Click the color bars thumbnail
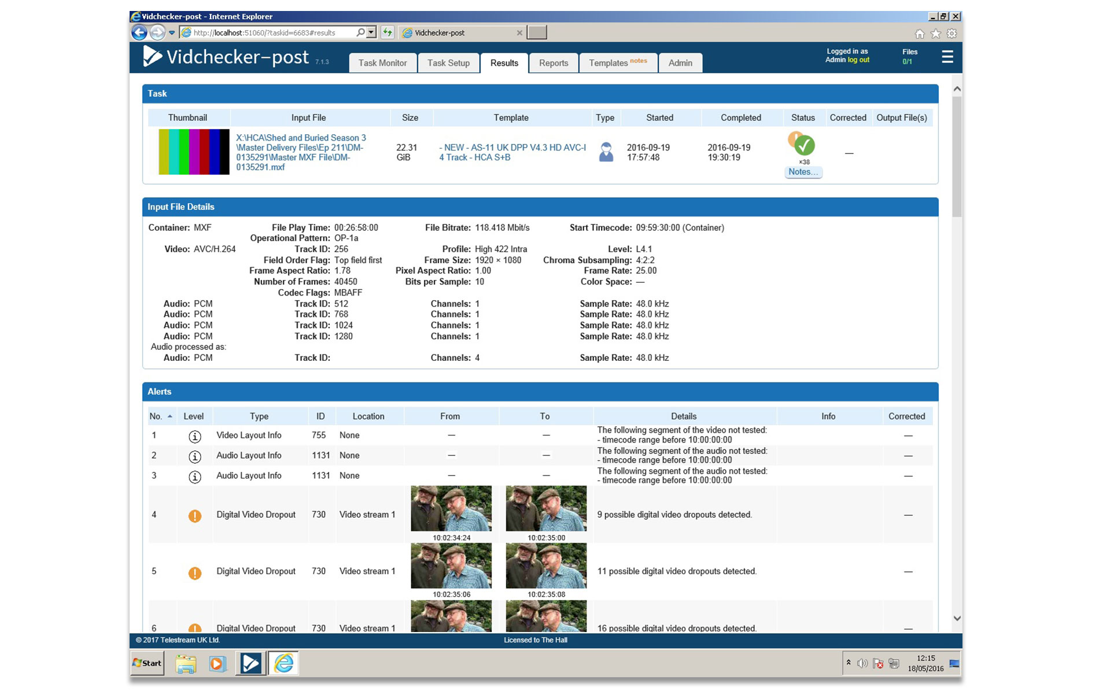The height and width of the screenshot is (694, 1099). (x=194, y=152)
